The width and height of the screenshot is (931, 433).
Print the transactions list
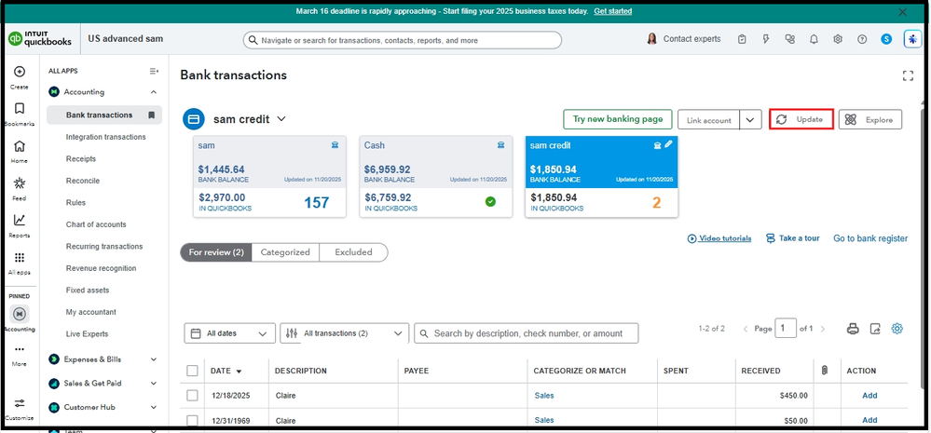(x=852, y=329)
